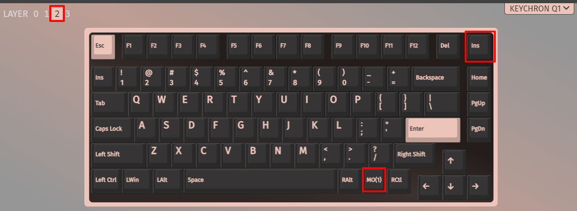The height and width of the screenshot is (211, 577).
Task: Select the Left Shift key
Action: (x=119, y=155)
